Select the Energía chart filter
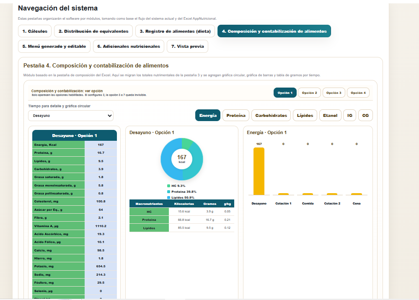419x300 pixels. (x=208, y=115)
